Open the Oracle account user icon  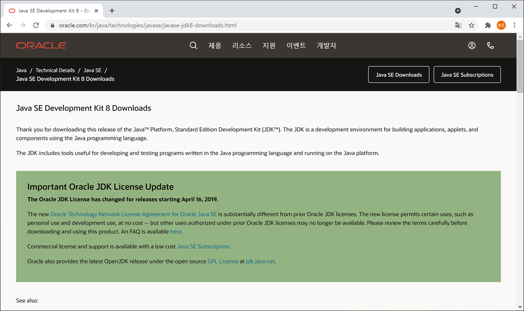pyautogui.click(x=472, y=45)
